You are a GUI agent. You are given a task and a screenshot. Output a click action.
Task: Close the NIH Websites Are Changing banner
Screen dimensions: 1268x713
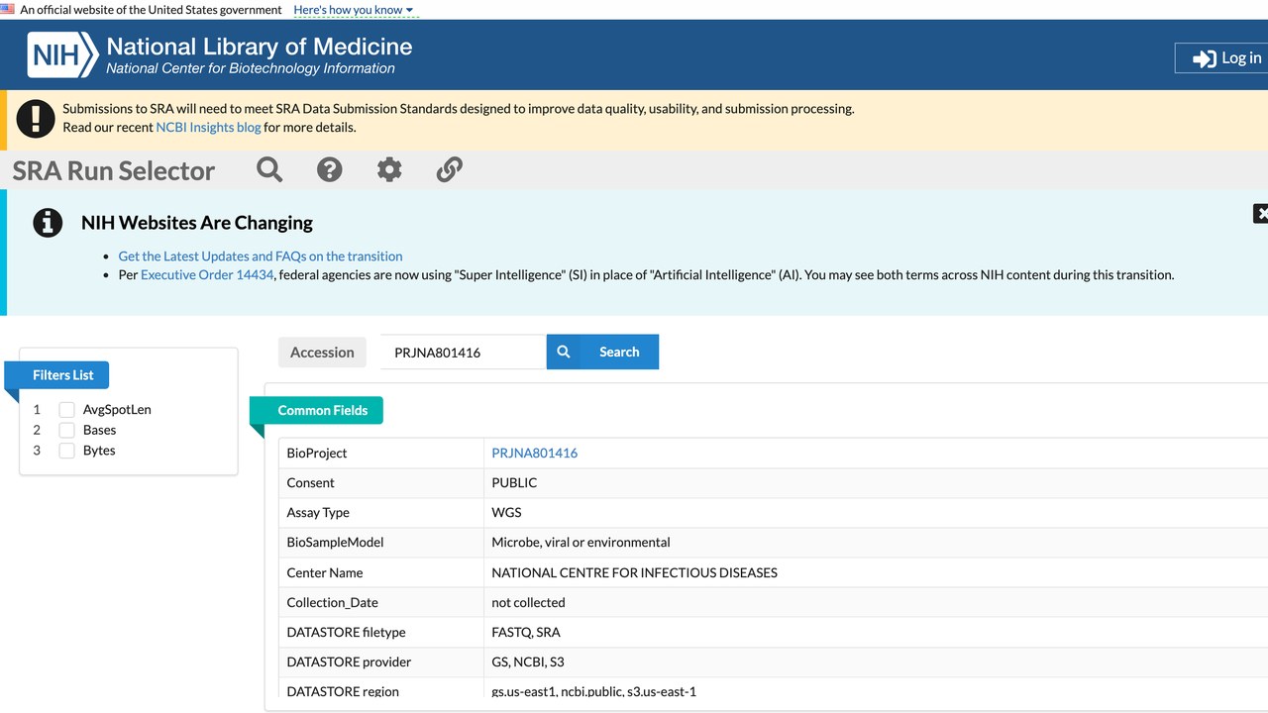tap(1261, 213)
